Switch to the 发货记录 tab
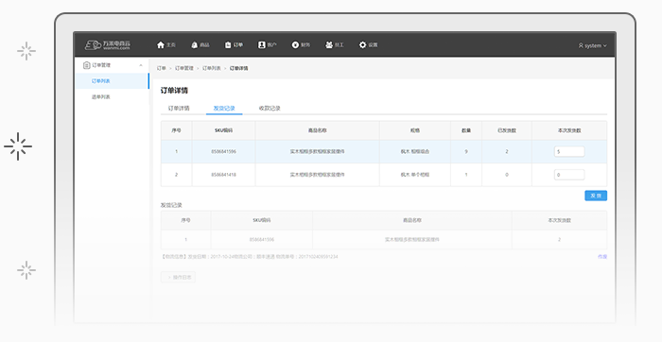Image resolution: width=662 pixels, height=342 pixels. point(224,109)
